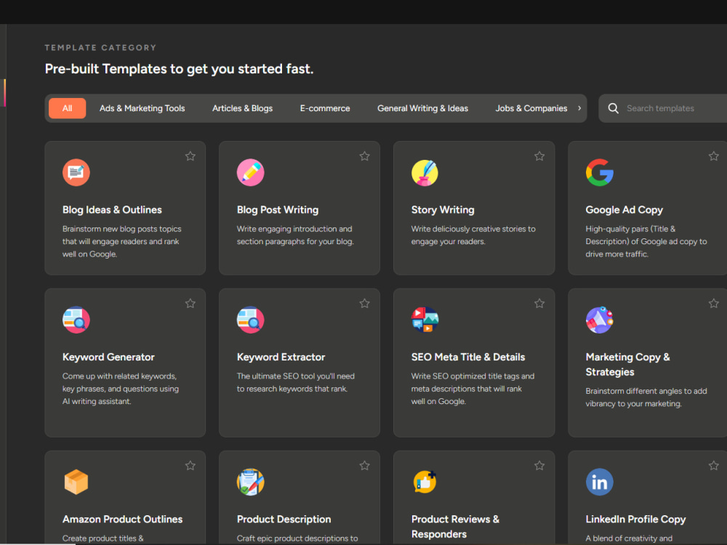Select the Amazon Product Outlines box icon
Screen dimensions: 727x545
coord(76,482)
